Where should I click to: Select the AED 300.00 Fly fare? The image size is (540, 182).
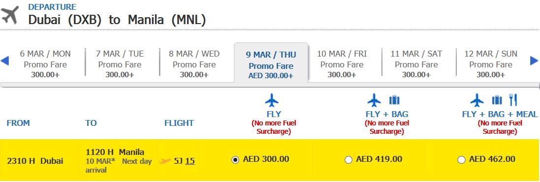235,160
